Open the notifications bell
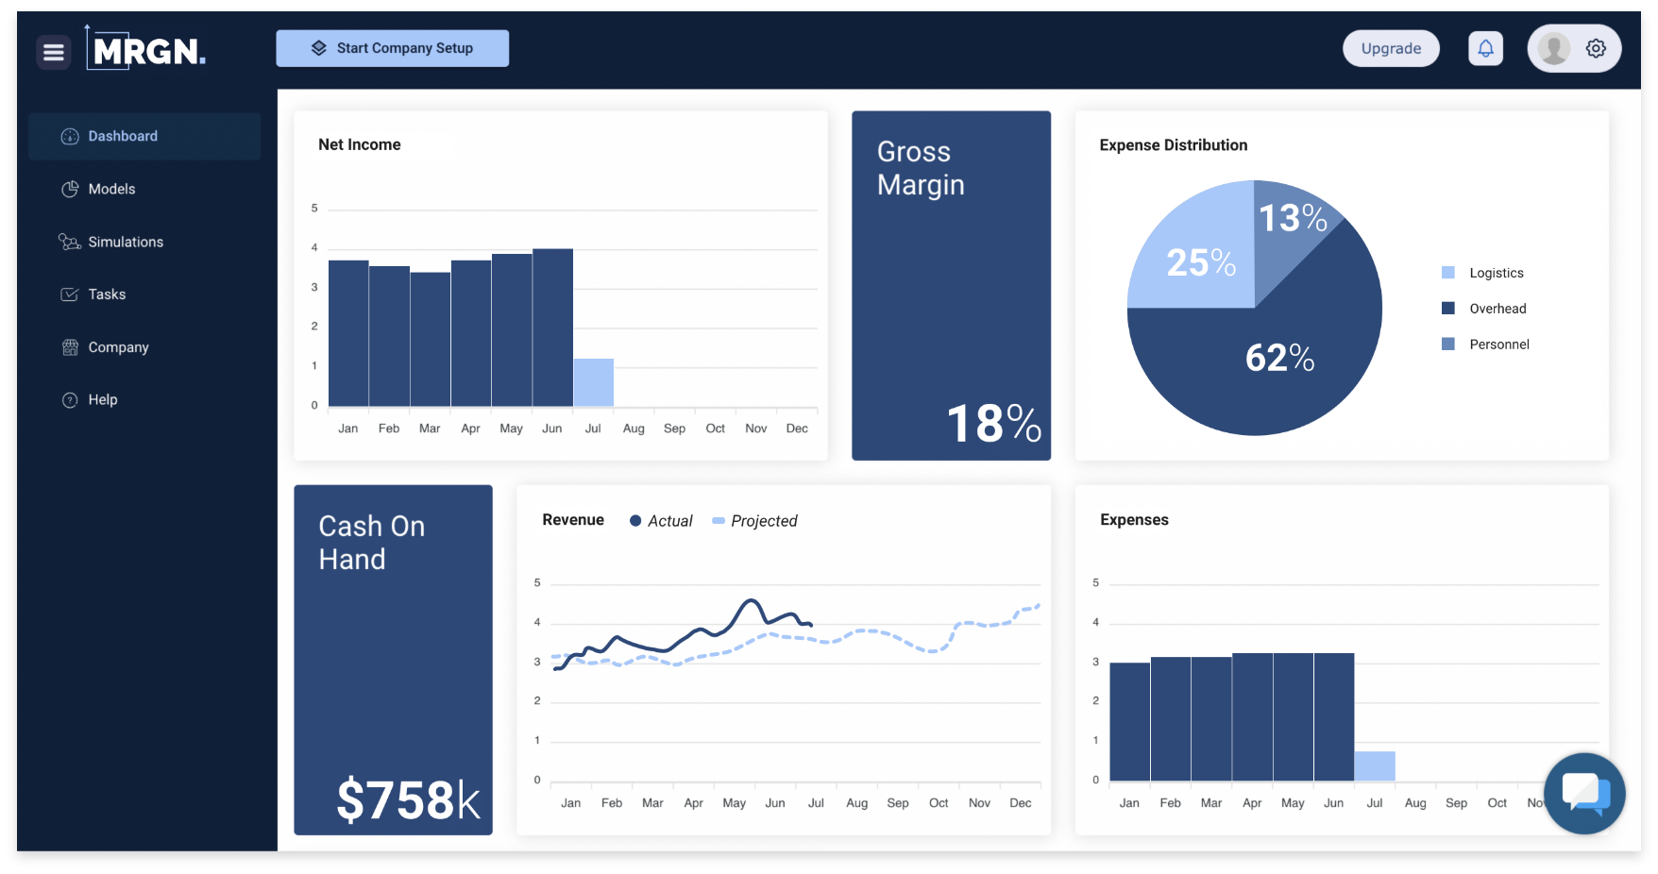The height and width of the screenshot is (874, 1658). click(1485, 48)
